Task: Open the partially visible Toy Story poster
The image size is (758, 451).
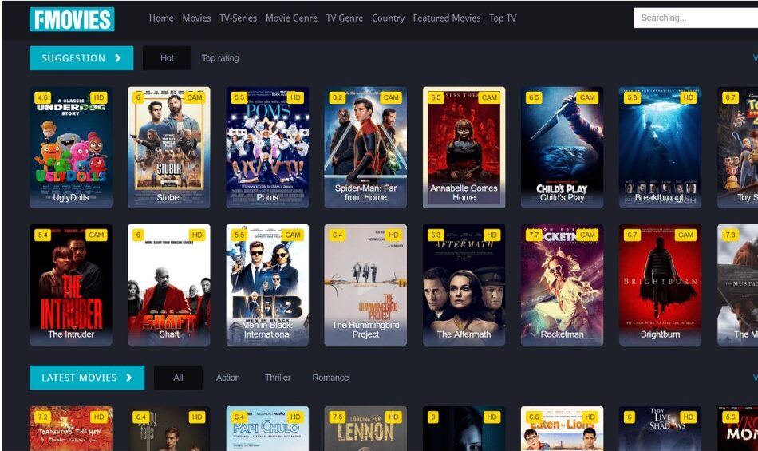Action: (x=738, y=148)
